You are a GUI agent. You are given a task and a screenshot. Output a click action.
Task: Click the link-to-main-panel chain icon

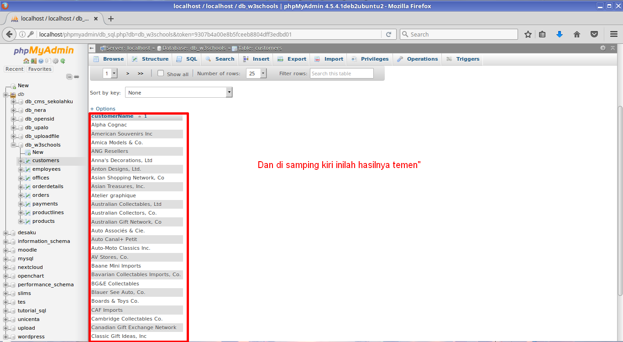click(76, 77)
